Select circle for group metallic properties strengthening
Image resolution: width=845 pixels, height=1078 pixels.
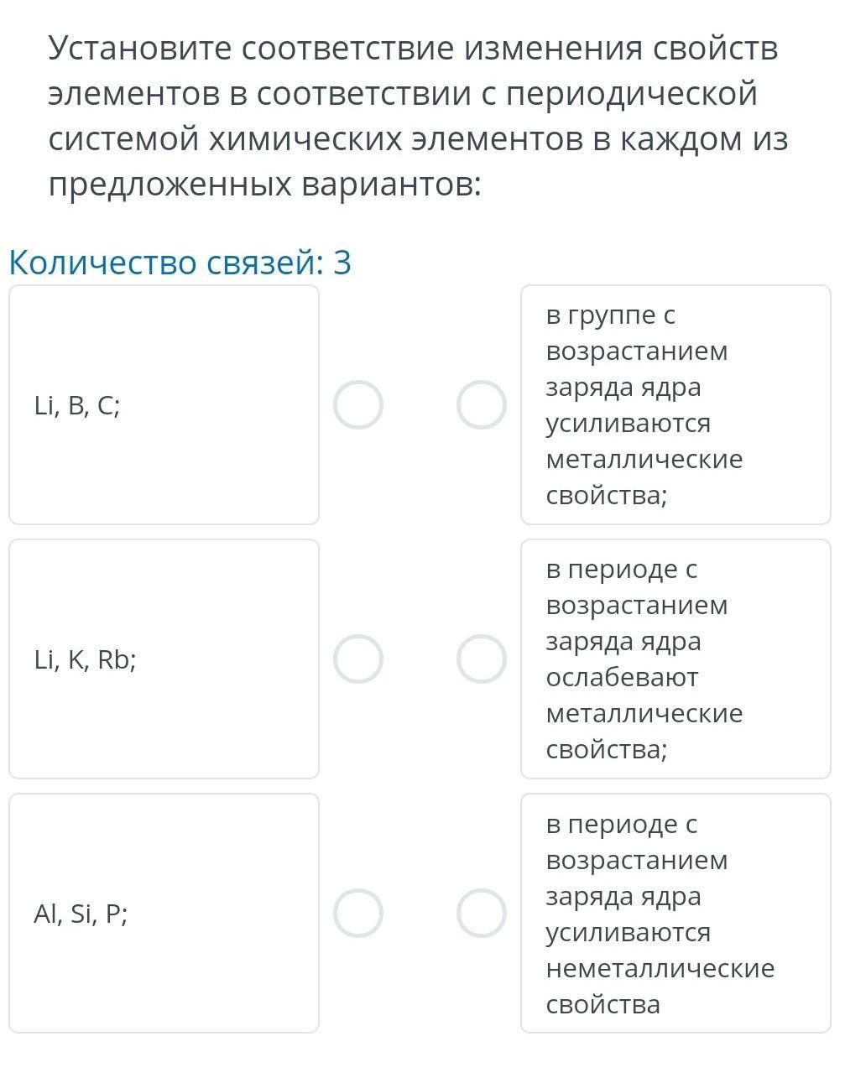pos(482,405)
